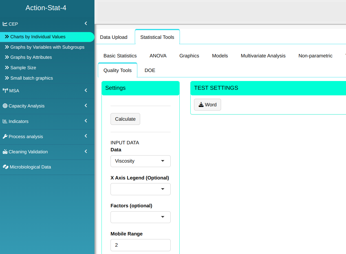The width and height of the screenshot is (346, 254).
Task: Collapse the CEP menu chevron
Action: click(86, 24)
